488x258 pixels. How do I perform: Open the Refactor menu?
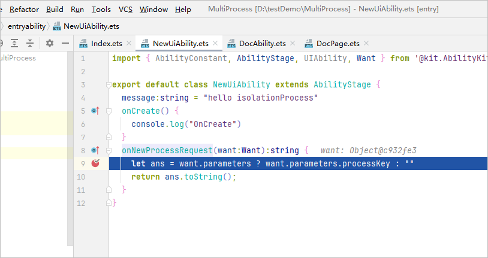click(24, 10)
